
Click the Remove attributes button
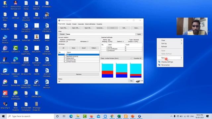[x=79, y=74]
